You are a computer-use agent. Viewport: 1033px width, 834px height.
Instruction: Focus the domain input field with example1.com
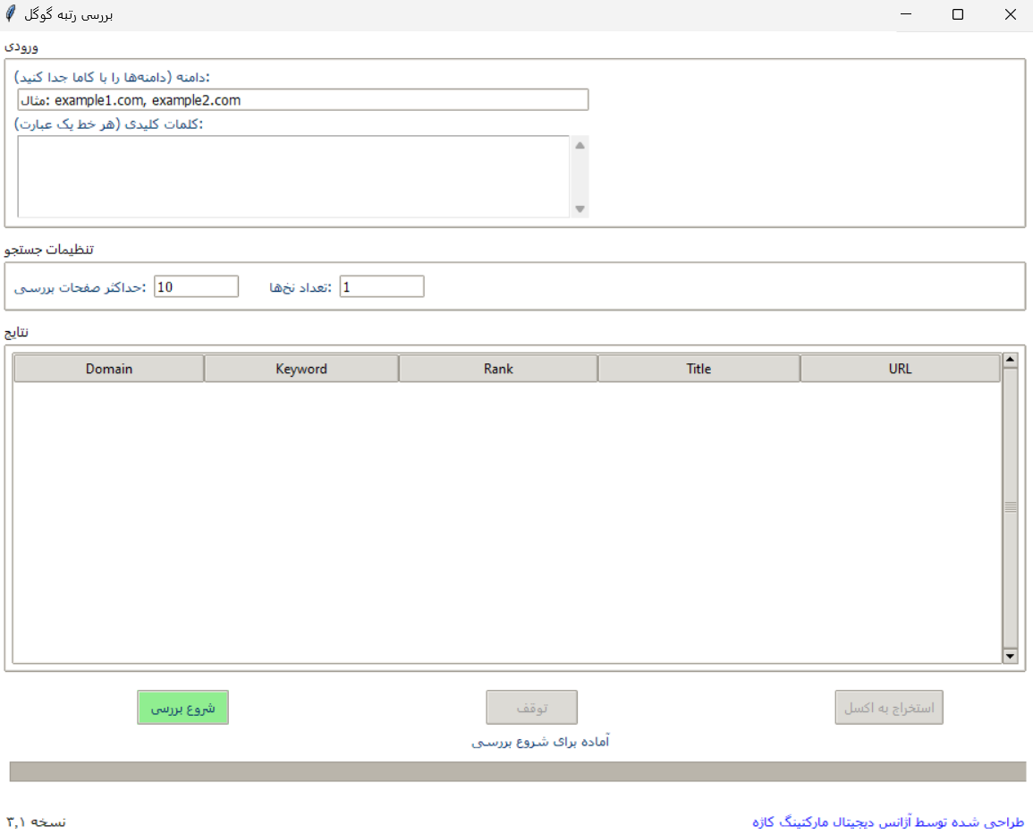coord(303,99)
